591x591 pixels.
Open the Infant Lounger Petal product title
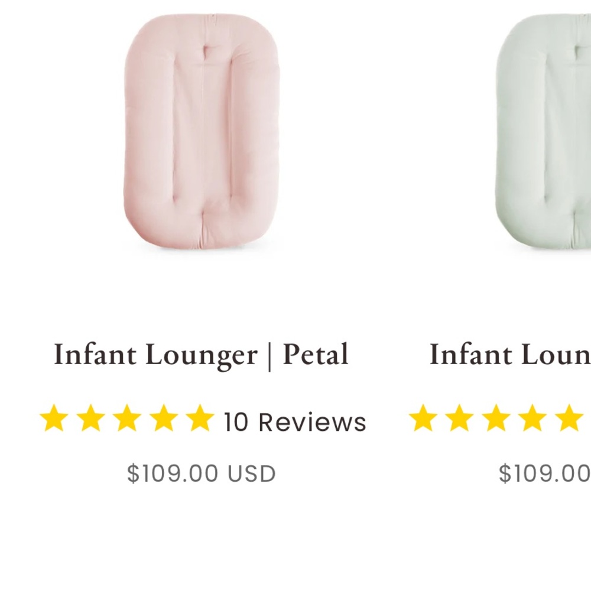point(201,354)
